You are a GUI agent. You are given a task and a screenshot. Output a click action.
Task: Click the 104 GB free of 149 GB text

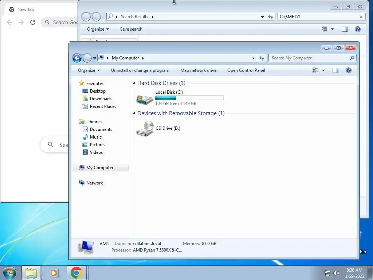(x=176, y=103)
